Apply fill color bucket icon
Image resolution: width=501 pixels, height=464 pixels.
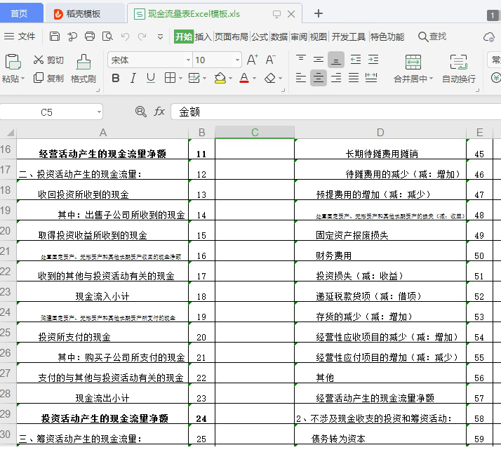(220, 78)
